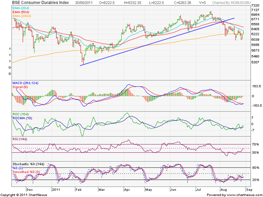
Task: Select the close value 'C=6263.36'
Action: pos(182,3)
